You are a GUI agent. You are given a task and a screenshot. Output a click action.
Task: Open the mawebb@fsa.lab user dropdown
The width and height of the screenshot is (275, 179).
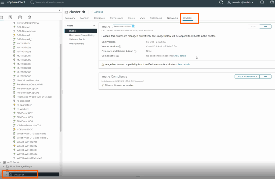pyautogui.click(x=240, y=2)
